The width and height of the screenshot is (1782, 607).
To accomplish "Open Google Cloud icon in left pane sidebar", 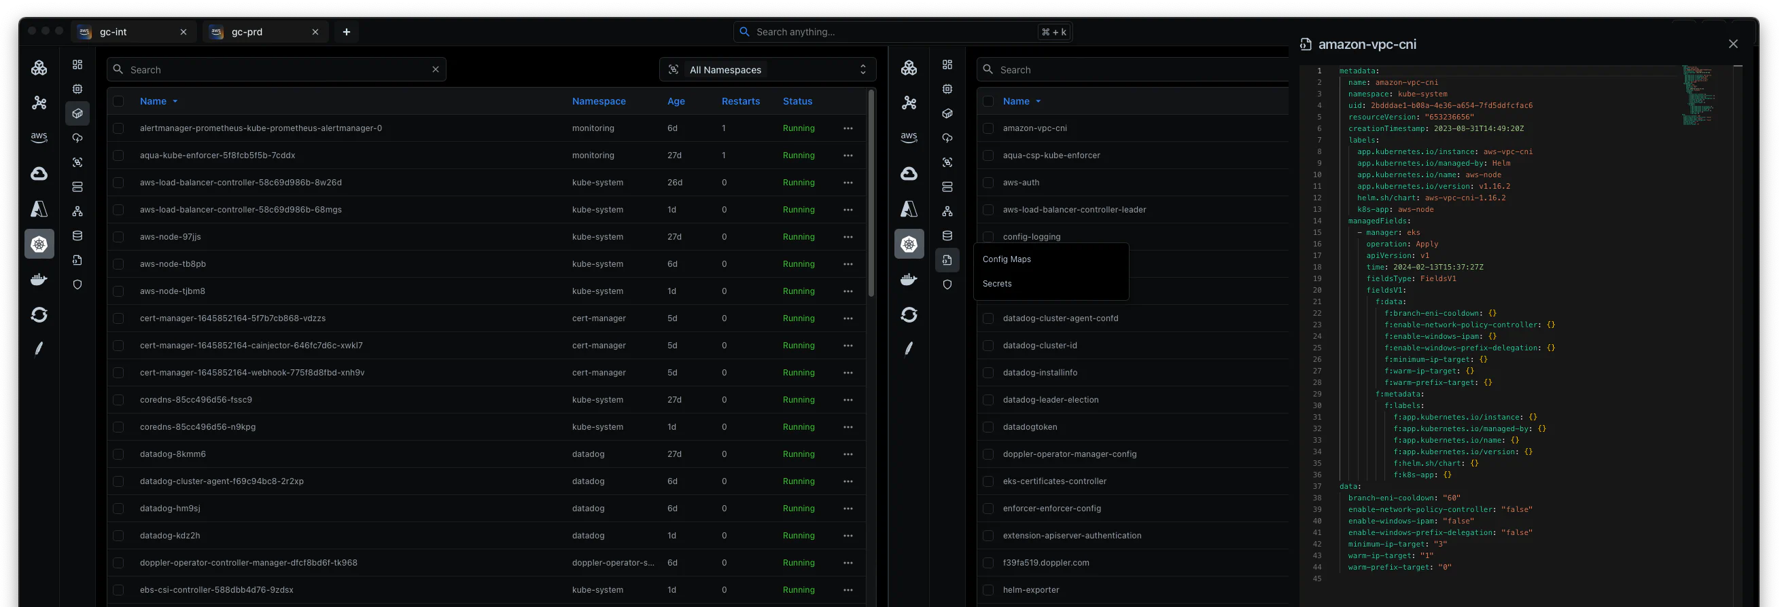I will click(x=39, y=174).
